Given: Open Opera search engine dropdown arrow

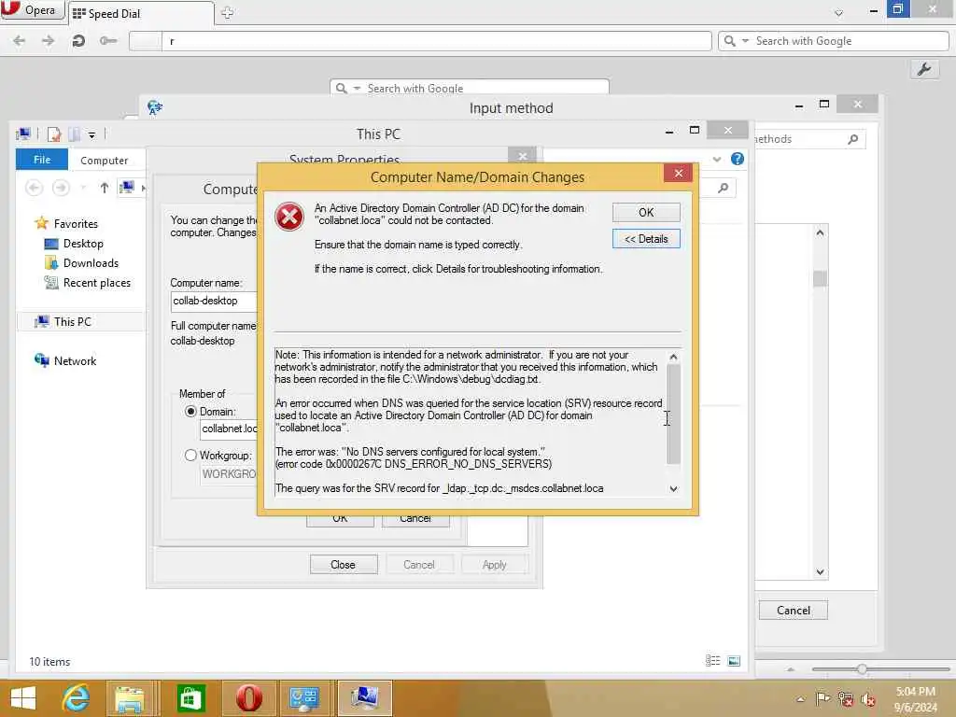Looking at the screenshot, I should 745,41.
